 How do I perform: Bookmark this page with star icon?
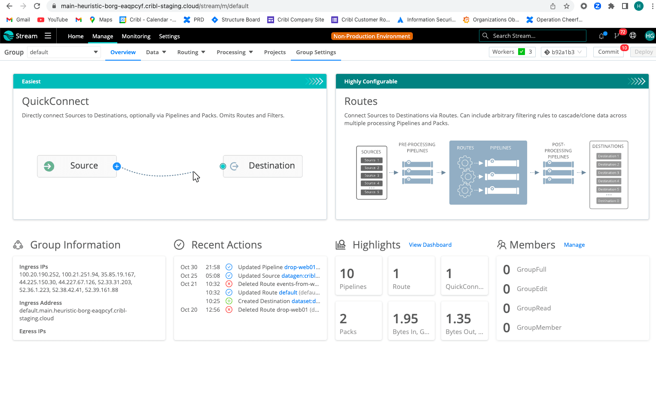[567, 6]
